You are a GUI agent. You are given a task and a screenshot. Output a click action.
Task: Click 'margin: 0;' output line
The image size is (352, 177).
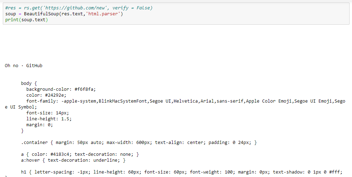tap(39, 125)
